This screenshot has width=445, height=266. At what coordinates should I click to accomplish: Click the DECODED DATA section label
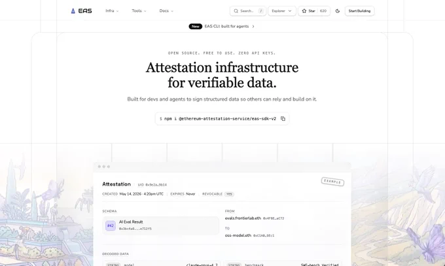(116, 254)
